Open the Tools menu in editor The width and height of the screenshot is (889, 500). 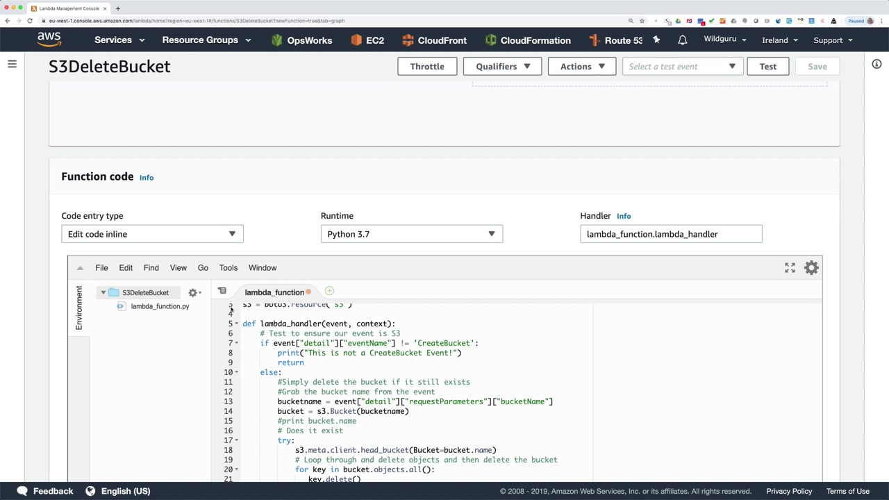228,268
